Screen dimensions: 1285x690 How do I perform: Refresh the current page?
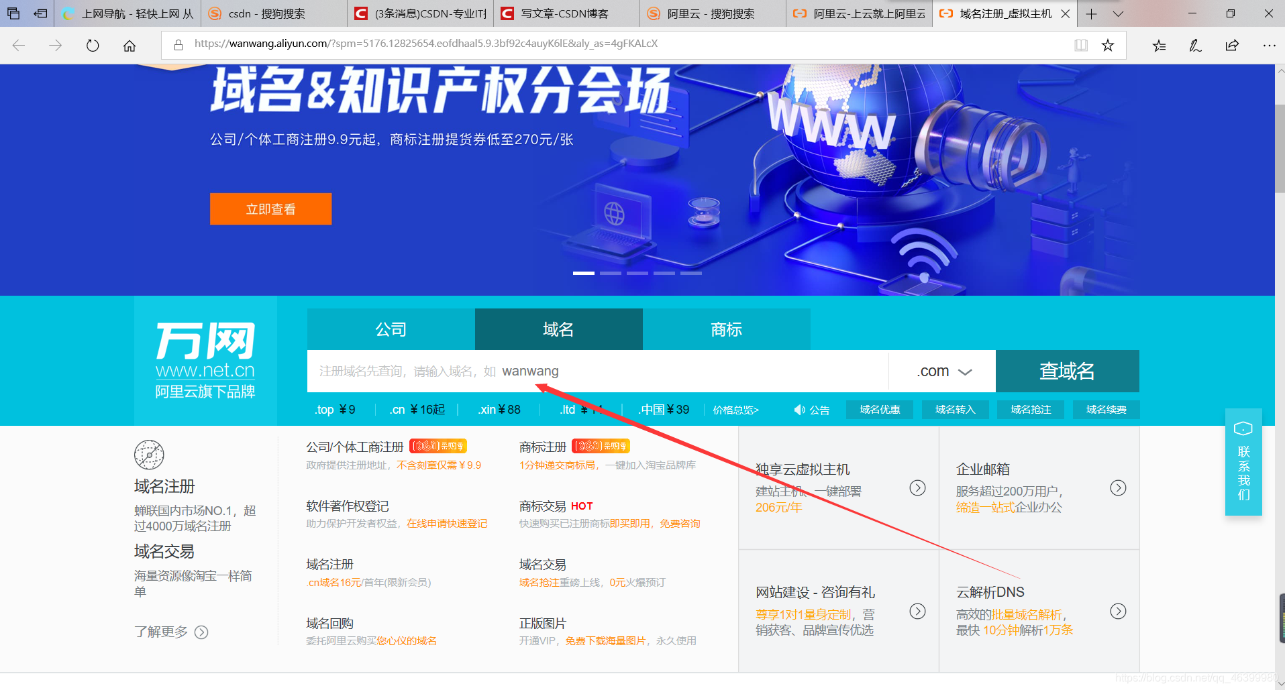coord(93,45)
